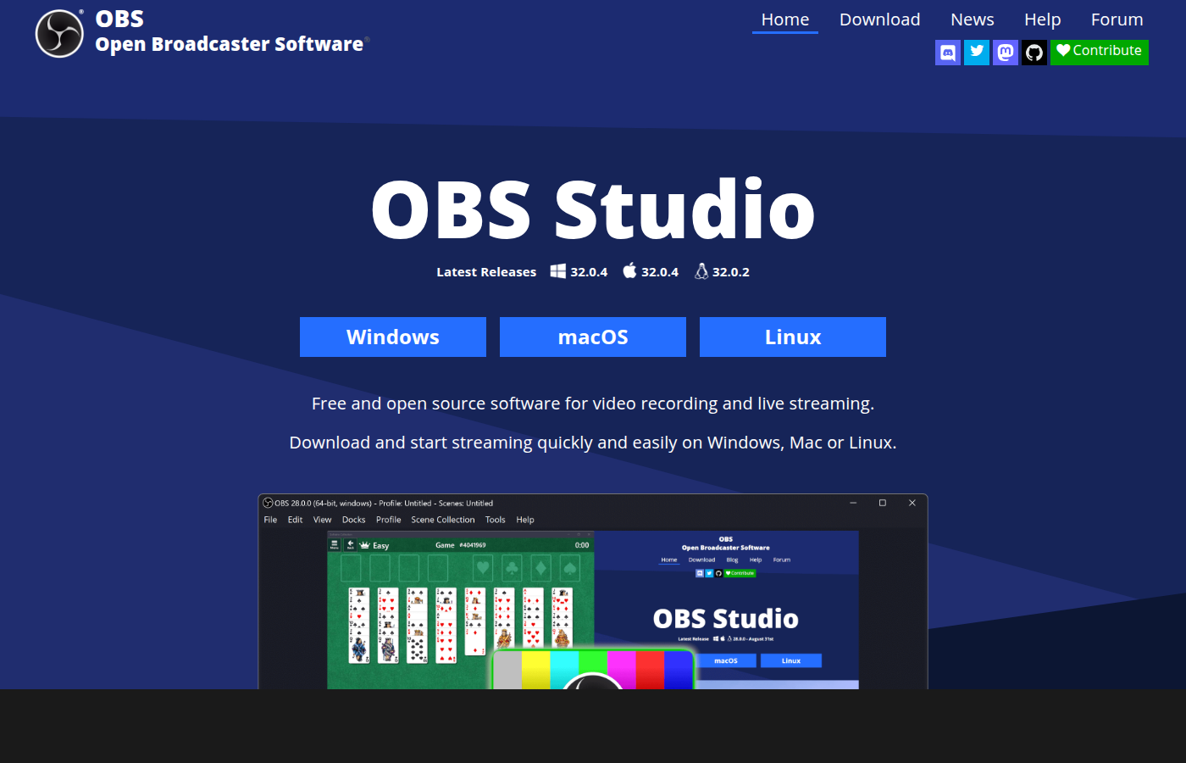Click the Windows icon next to 32.0.4

(x=557, y=271)
